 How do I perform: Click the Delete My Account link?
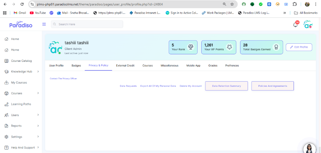(191, 86)
